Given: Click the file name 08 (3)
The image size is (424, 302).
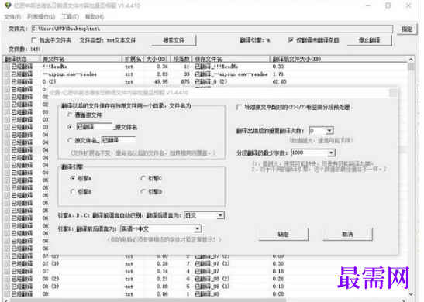Looking at the screenshot, I should [50, 286].
